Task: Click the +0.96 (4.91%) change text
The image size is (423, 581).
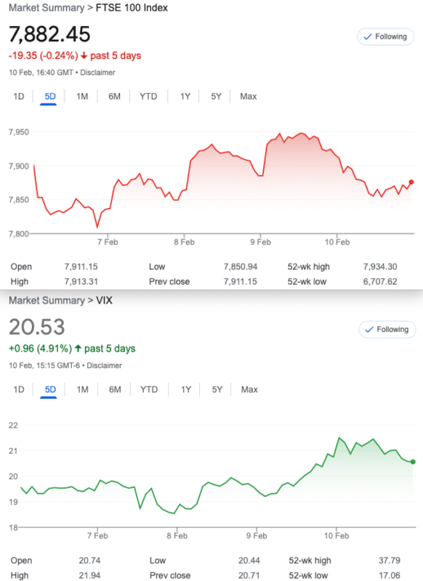Action: point(41,349)
